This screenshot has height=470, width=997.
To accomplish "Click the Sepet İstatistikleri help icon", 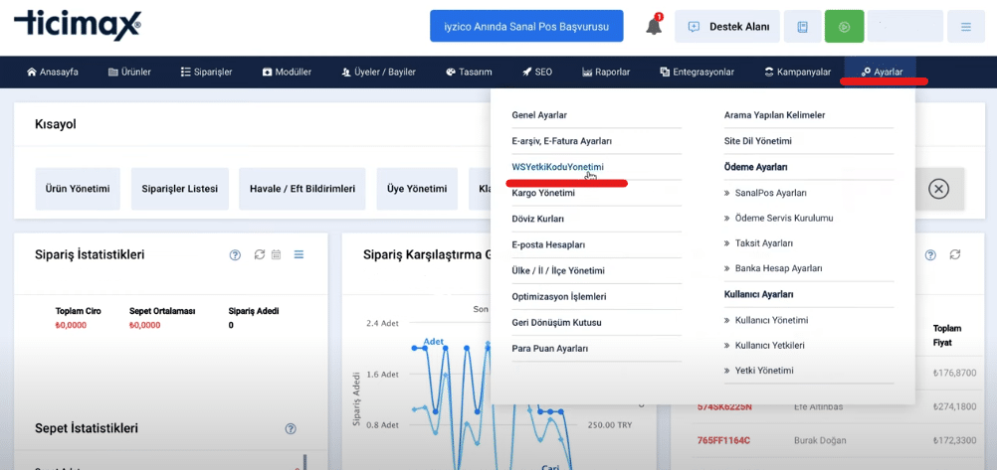I will tap(291, 429).
